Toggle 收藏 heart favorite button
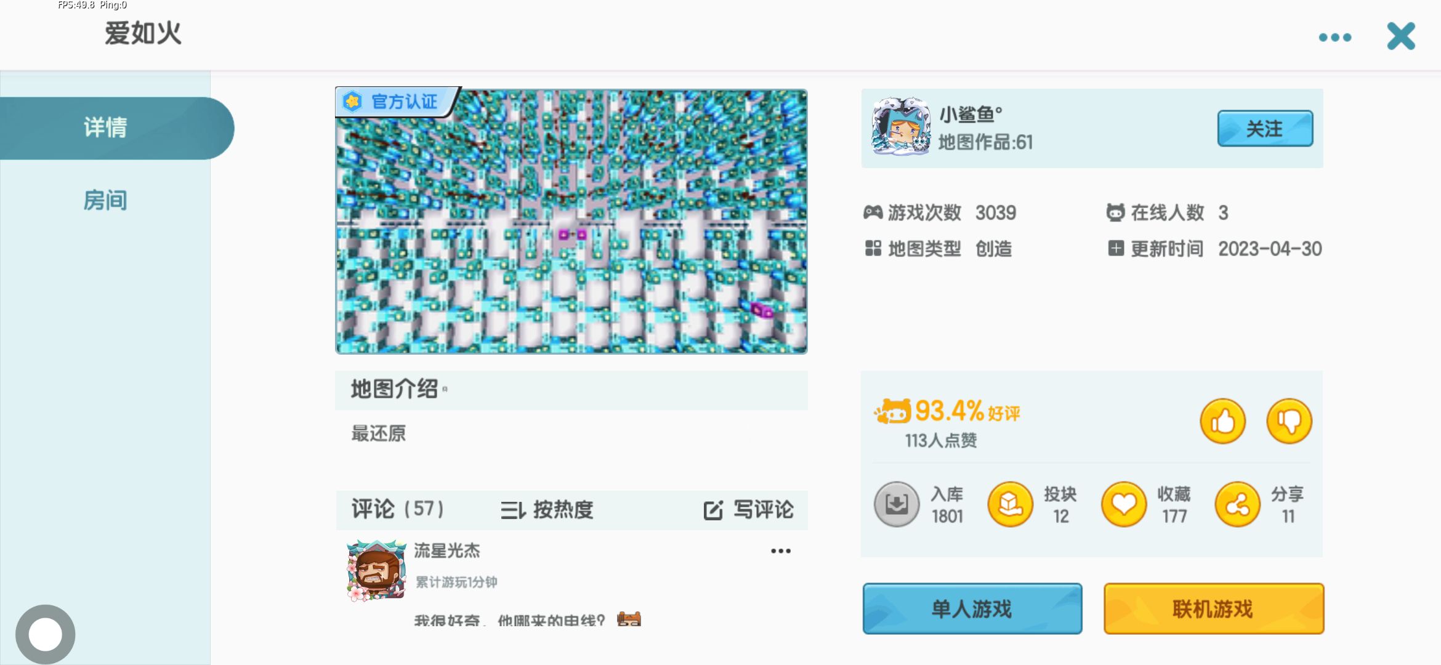The height and width of the screenshot is (665, 1441). (x=1124, y=504)
